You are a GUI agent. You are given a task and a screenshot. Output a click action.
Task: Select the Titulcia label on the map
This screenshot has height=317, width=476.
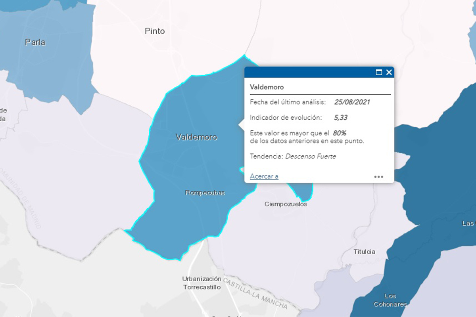[364, 252]
